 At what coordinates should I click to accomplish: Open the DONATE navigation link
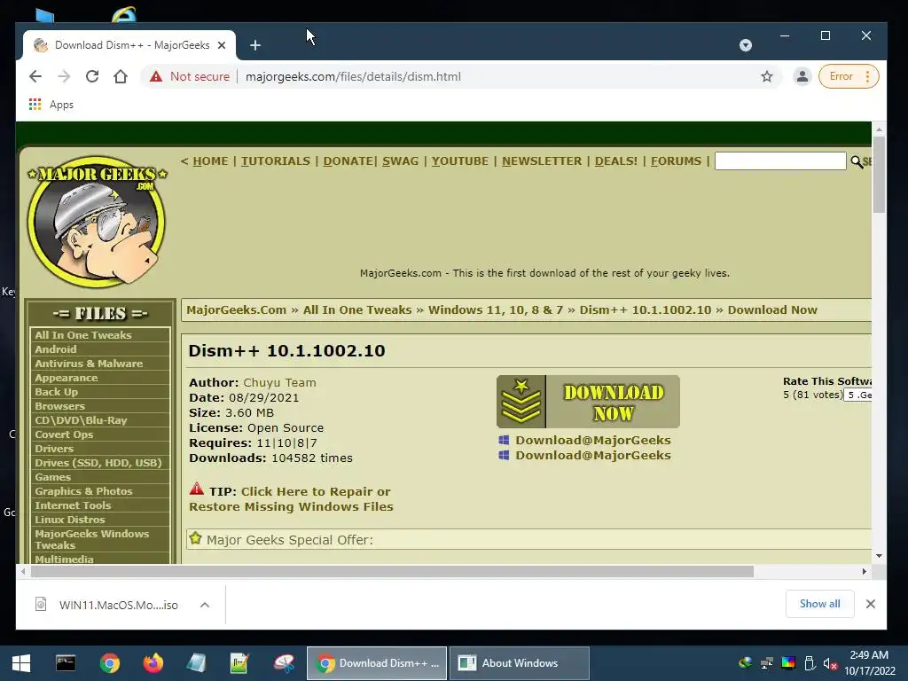pos(348,161)
